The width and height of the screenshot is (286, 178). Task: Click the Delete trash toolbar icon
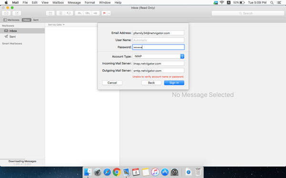[x=61, y=13]
